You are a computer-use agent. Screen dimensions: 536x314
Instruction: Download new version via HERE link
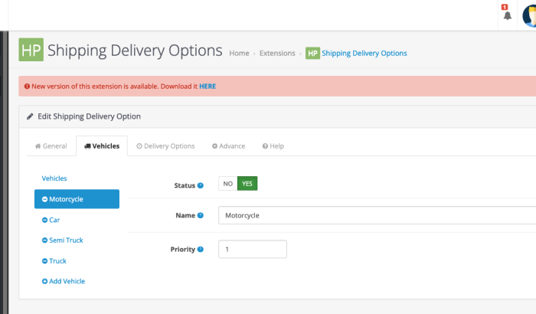point(208,87)
